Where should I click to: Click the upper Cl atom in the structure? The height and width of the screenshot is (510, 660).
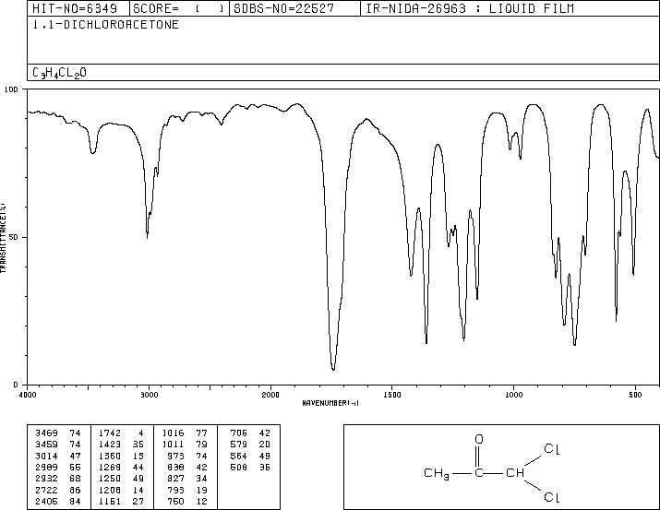pos(552,449)
